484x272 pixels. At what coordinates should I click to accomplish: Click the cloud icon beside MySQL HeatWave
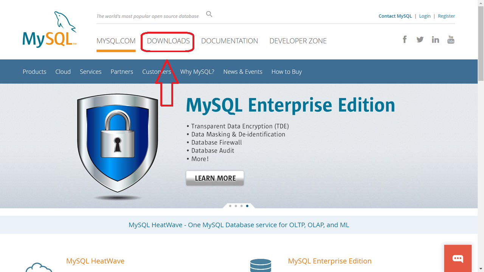(x=39, y=267)
